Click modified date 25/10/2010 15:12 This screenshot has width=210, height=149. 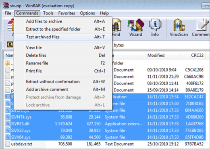coord(163,144)
